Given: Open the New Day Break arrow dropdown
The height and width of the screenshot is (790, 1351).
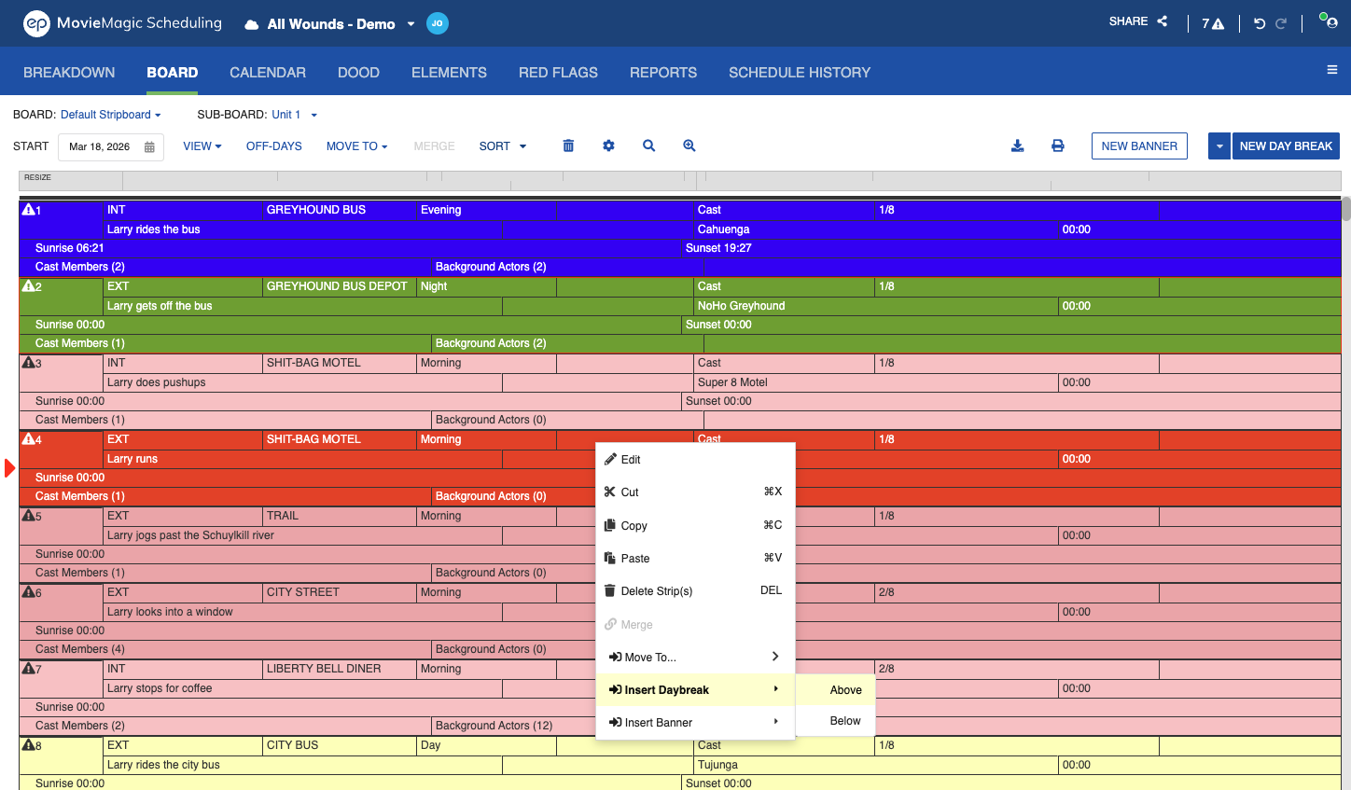Looking at the screenshot, I should point(1219,146).
